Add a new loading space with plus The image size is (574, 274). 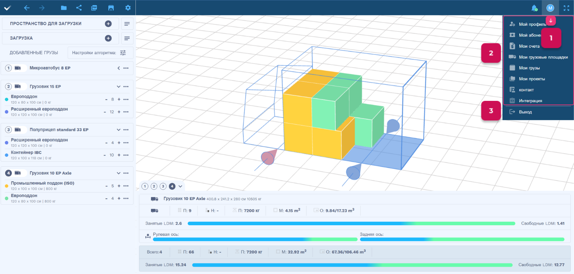(108, 24)
